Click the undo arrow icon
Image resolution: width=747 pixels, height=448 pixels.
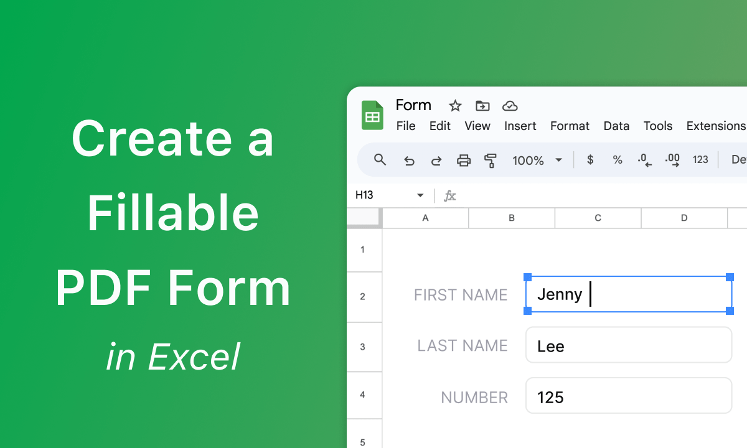tap(409, 161)
